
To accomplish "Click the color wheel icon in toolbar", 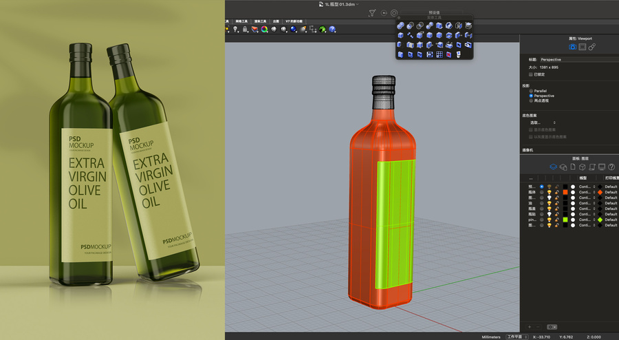I will click(x=264, y=29).
